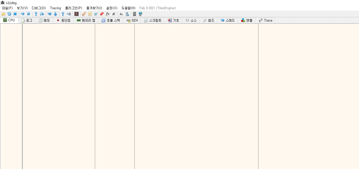Click the Run Till Return up-arrow icon

tap(63, 14)
